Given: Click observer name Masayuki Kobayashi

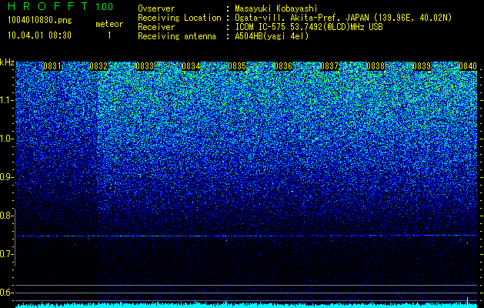Looking at the screenshot, I should click(276, 8).
